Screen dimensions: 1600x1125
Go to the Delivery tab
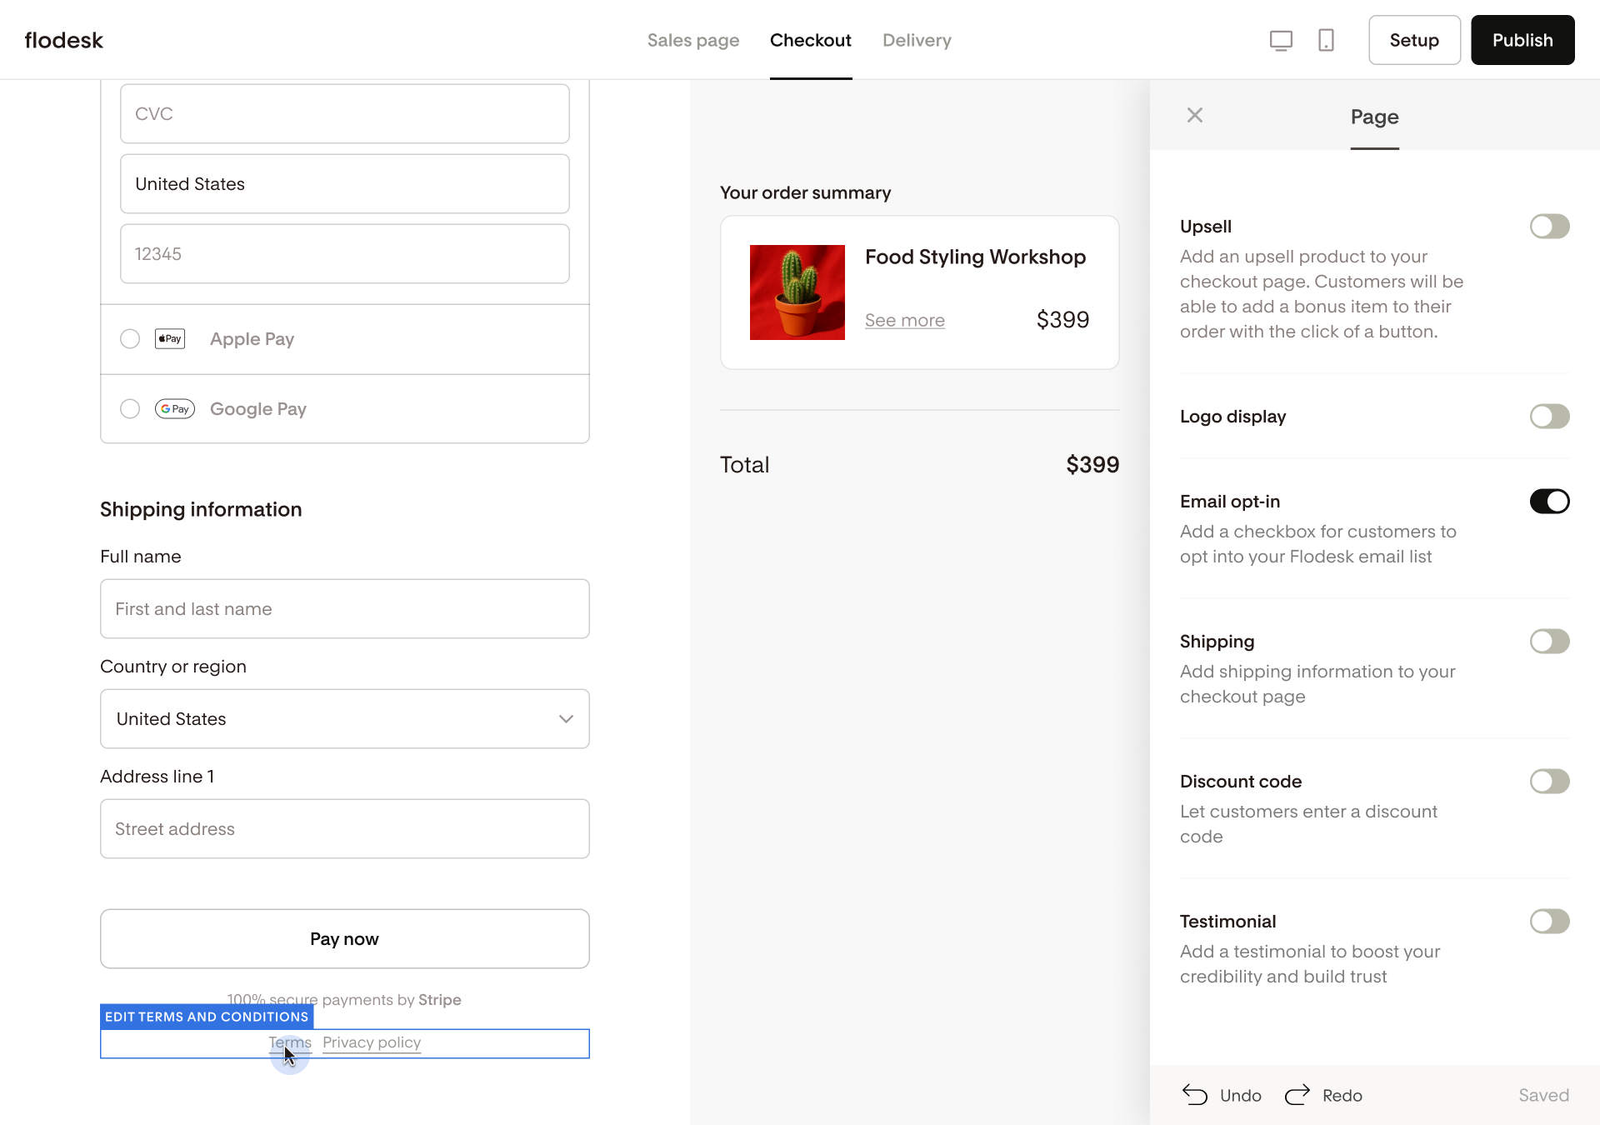point(917,40)
